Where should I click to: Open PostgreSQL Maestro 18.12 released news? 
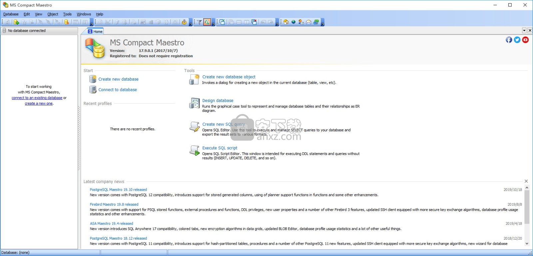tap(118, 238)
